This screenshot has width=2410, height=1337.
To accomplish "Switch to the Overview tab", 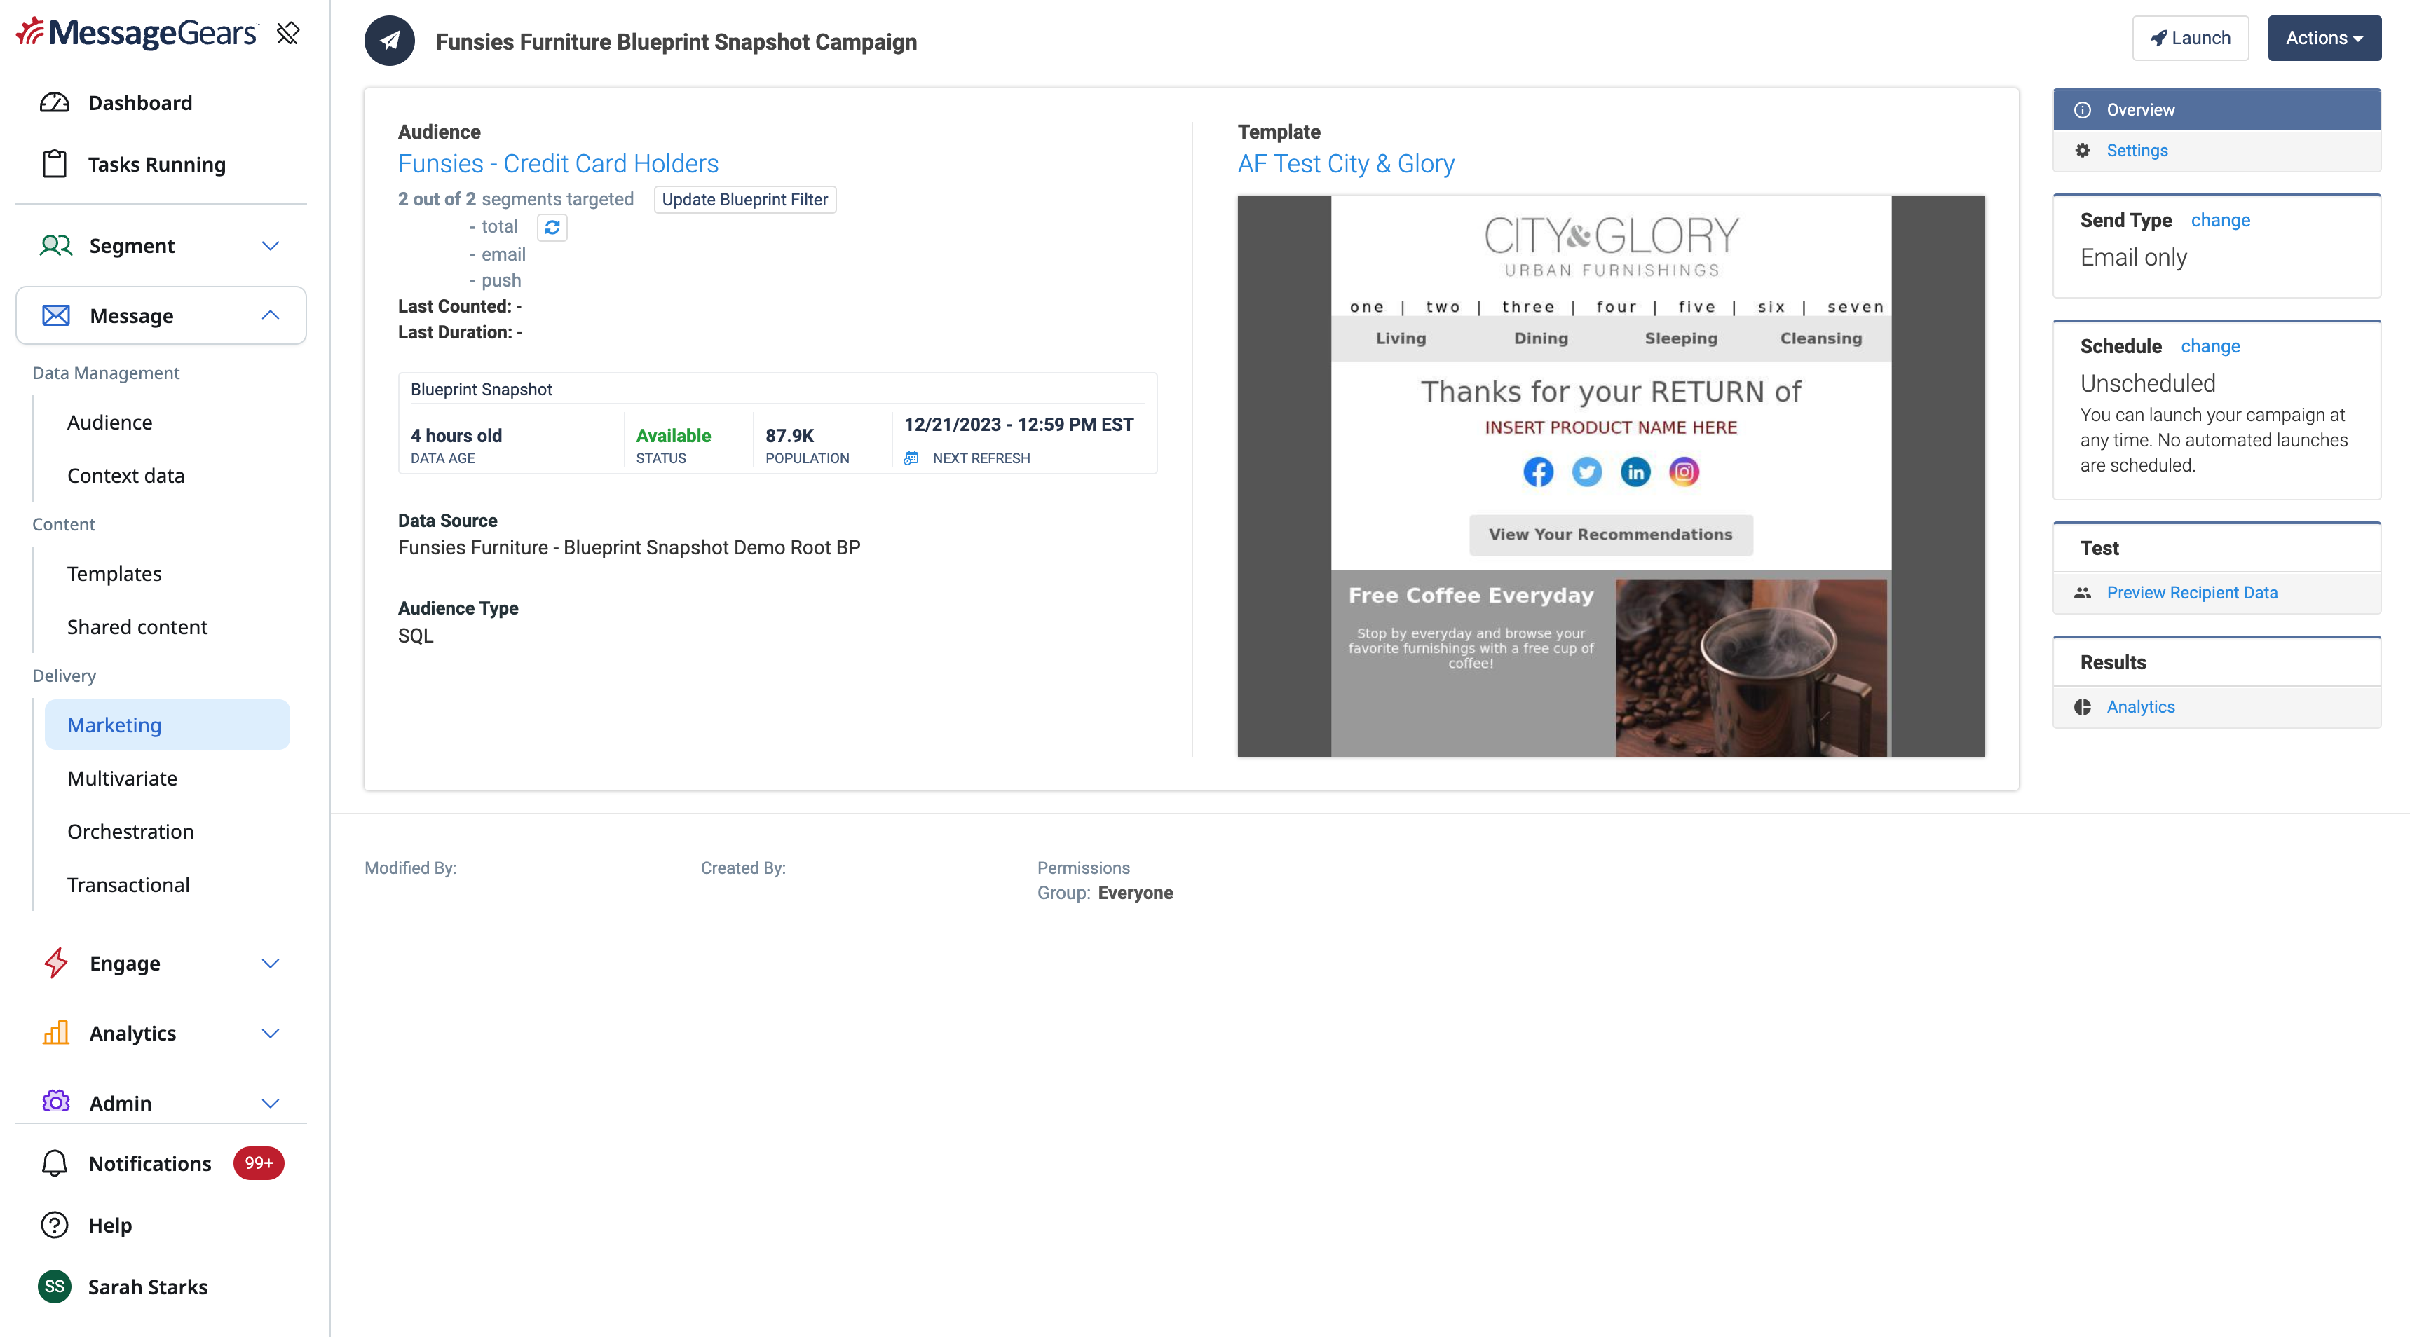I will tap(2217, 109).
